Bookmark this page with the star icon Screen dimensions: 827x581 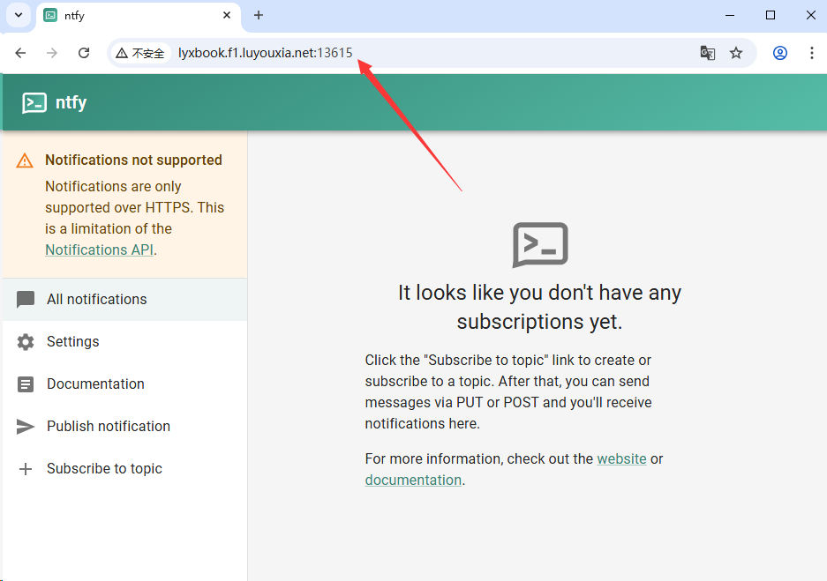tap(736, 53)
